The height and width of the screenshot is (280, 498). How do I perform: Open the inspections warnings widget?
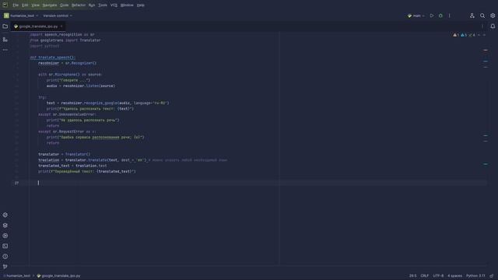tap(464, 35)
